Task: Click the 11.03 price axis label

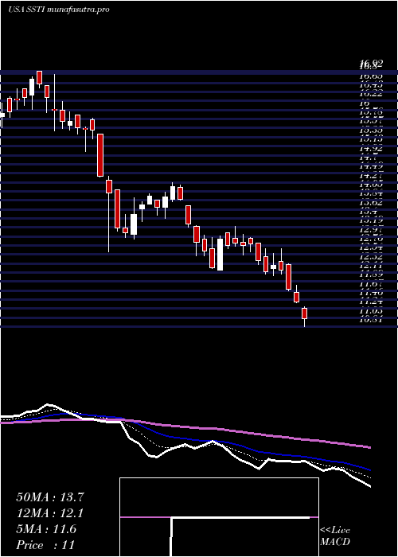Action: (x=371, y=312)
